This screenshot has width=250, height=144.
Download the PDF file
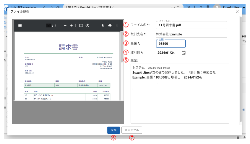(x=103, y=26)
